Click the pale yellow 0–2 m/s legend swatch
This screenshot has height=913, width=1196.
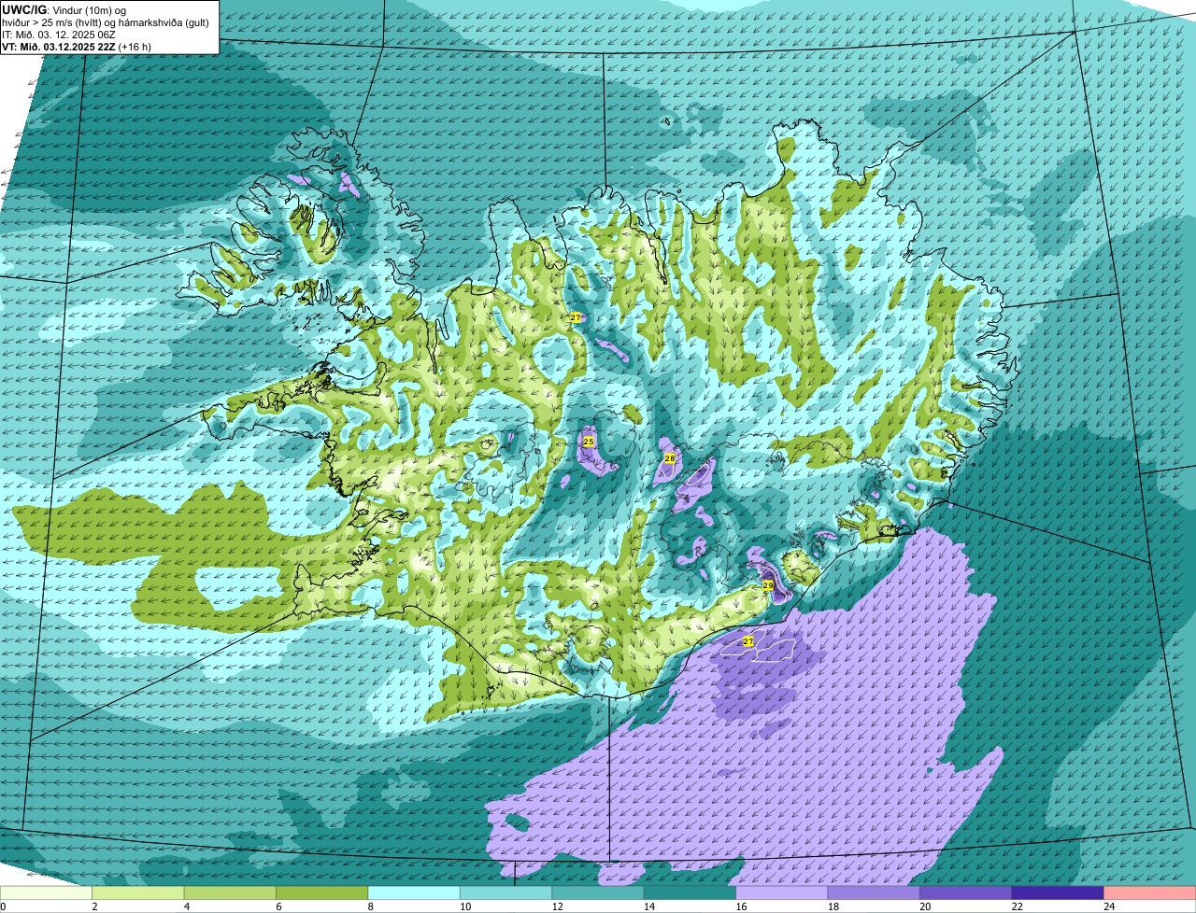click(x=46, y=893)
